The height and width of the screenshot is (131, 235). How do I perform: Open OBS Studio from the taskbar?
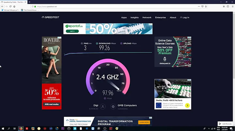point(105,128)
